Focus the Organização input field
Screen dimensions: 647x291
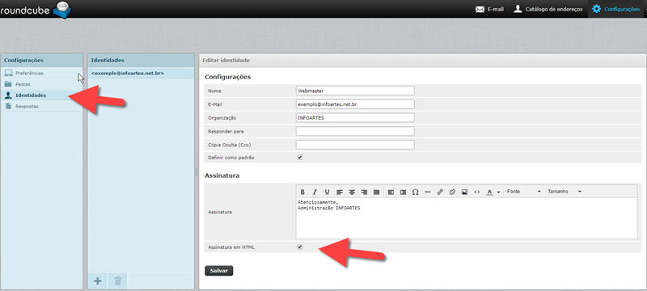point(355,118)
